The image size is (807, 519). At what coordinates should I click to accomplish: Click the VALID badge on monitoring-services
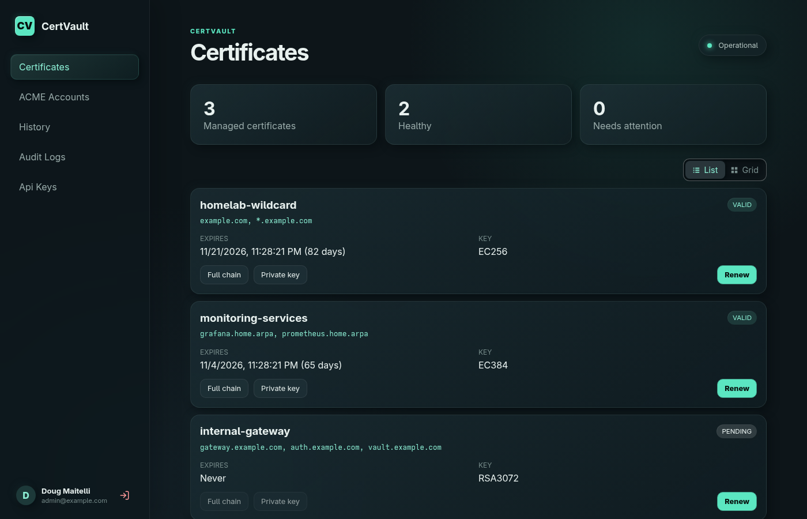pyautogui.click(x=742, y=318)
